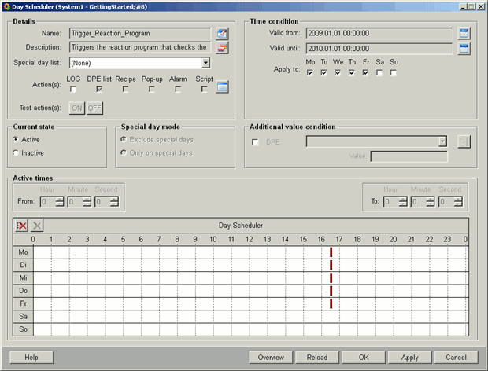Uncheck the Mo day checkbox
Screen dimensions: 488x371
point(310,73)
